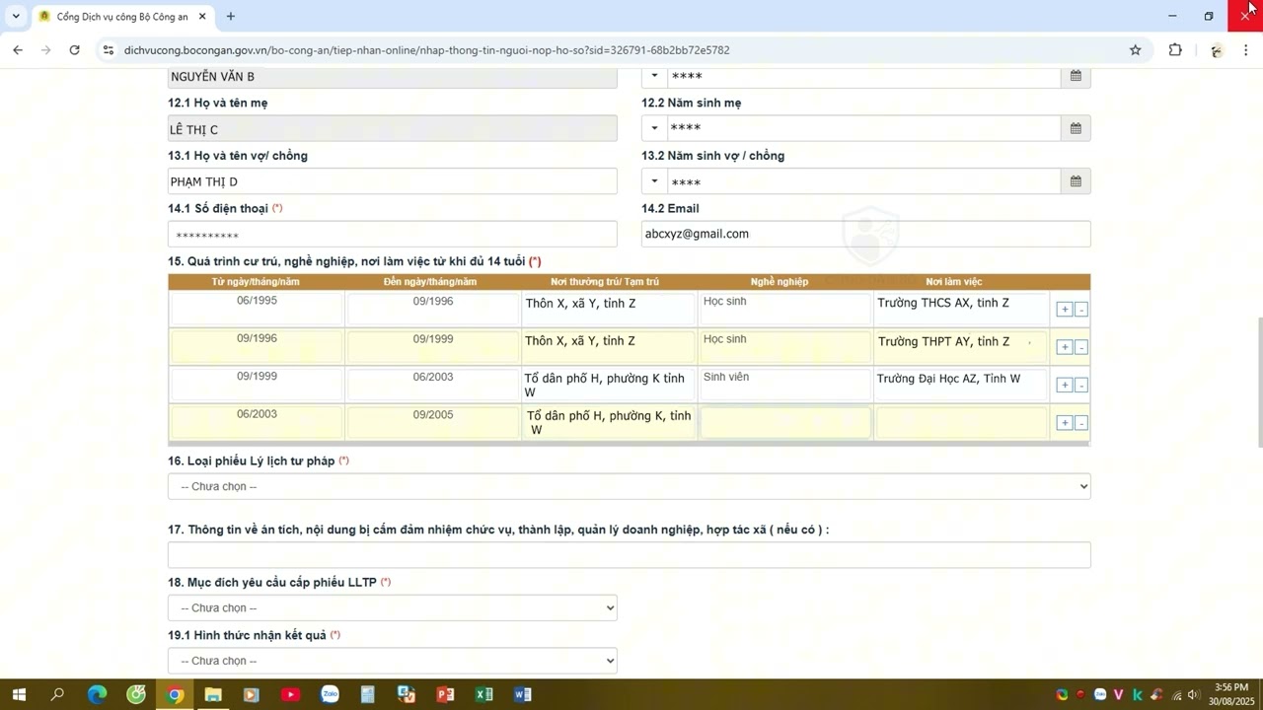Fill empty Nghề nghiệp cell in 06/2003 row
The width and height of the screenshot is (1263, 710).
click(785, 423)
